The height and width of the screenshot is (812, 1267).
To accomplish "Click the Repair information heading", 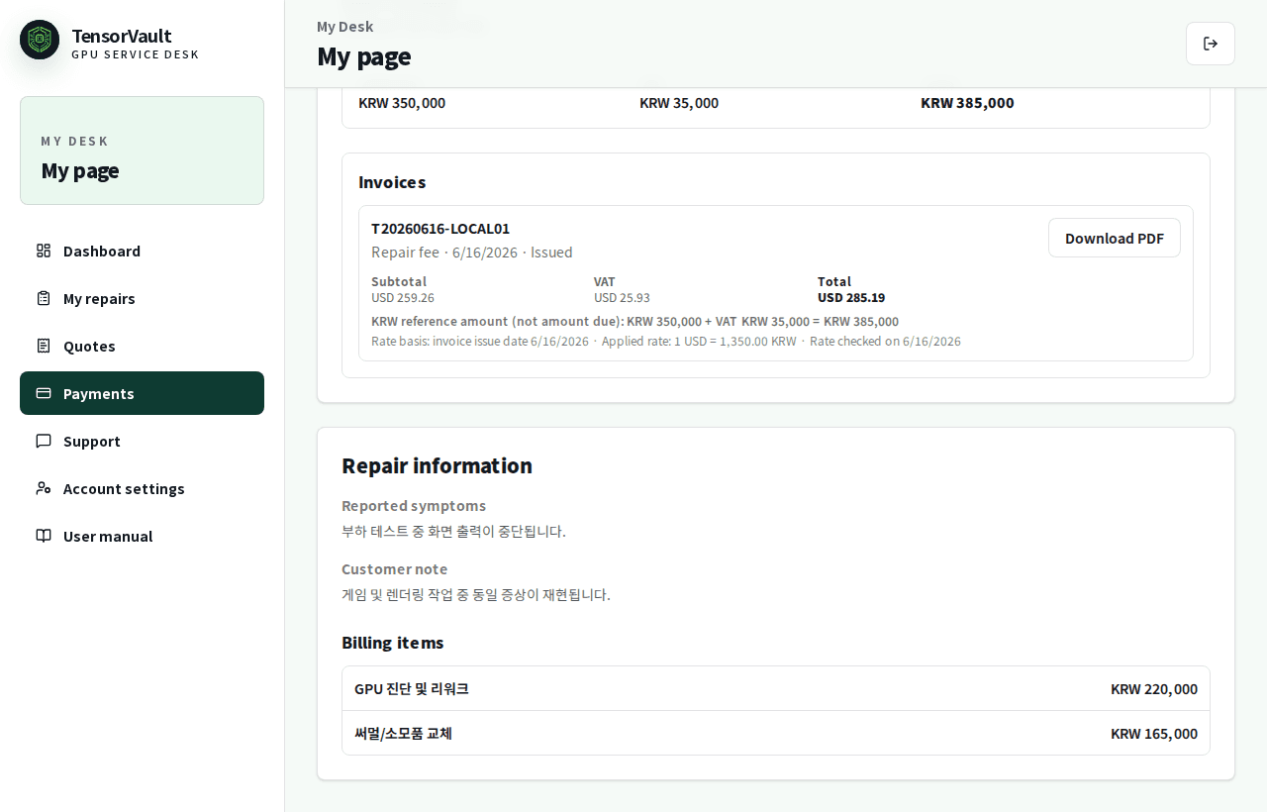I will coord(437,465).
